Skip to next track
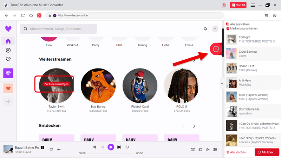This screenshot has height=158, width=281. pos(119,147)
